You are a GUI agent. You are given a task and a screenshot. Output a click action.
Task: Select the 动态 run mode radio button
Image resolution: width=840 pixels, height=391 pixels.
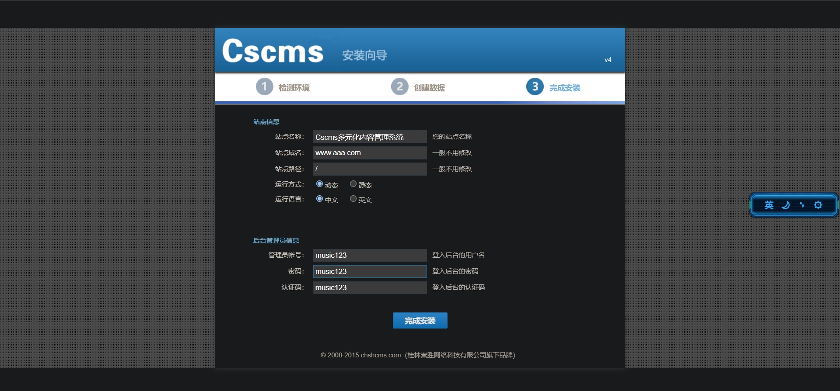(319, 184)
